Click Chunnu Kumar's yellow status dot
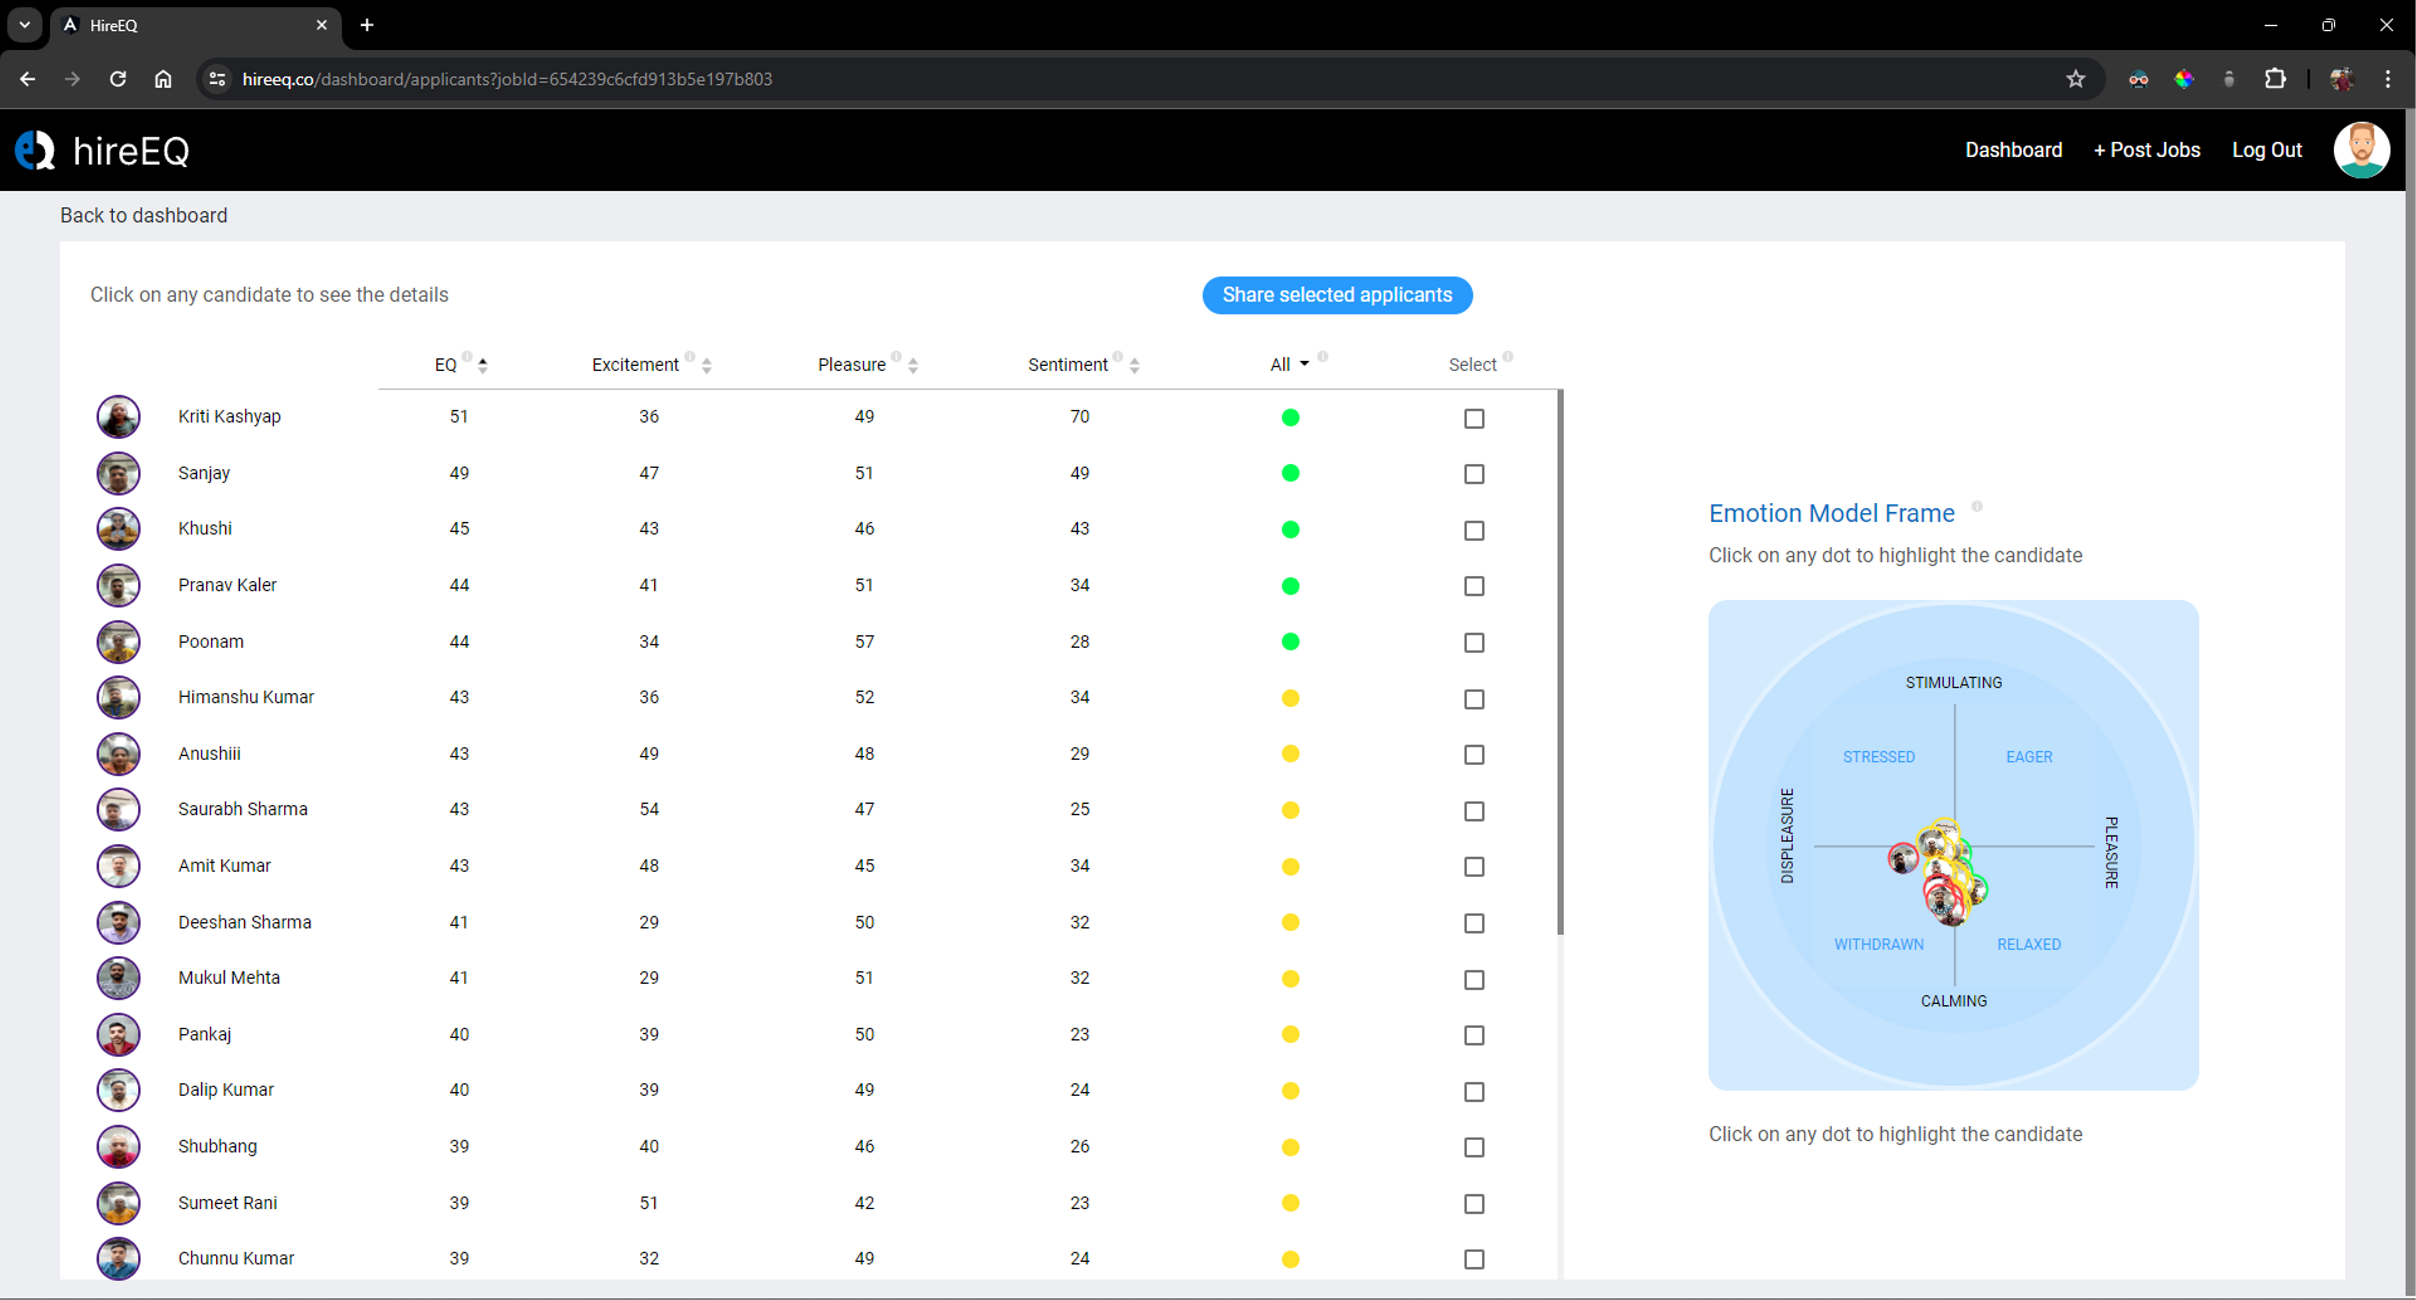 (x=1290, y=1260)
